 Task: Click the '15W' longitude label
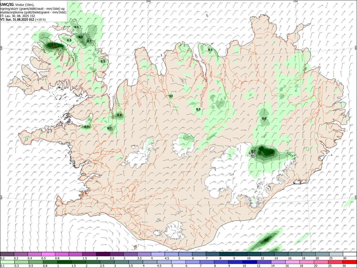295,1
